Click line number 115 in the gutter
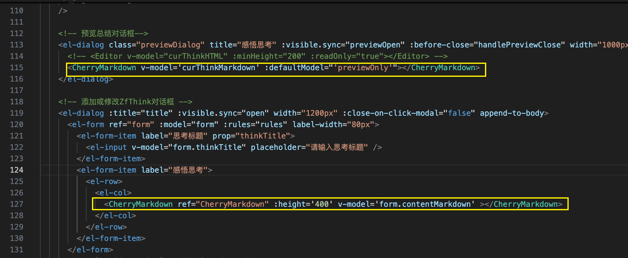This screenshot has width=628, height=258. [16, 68]
